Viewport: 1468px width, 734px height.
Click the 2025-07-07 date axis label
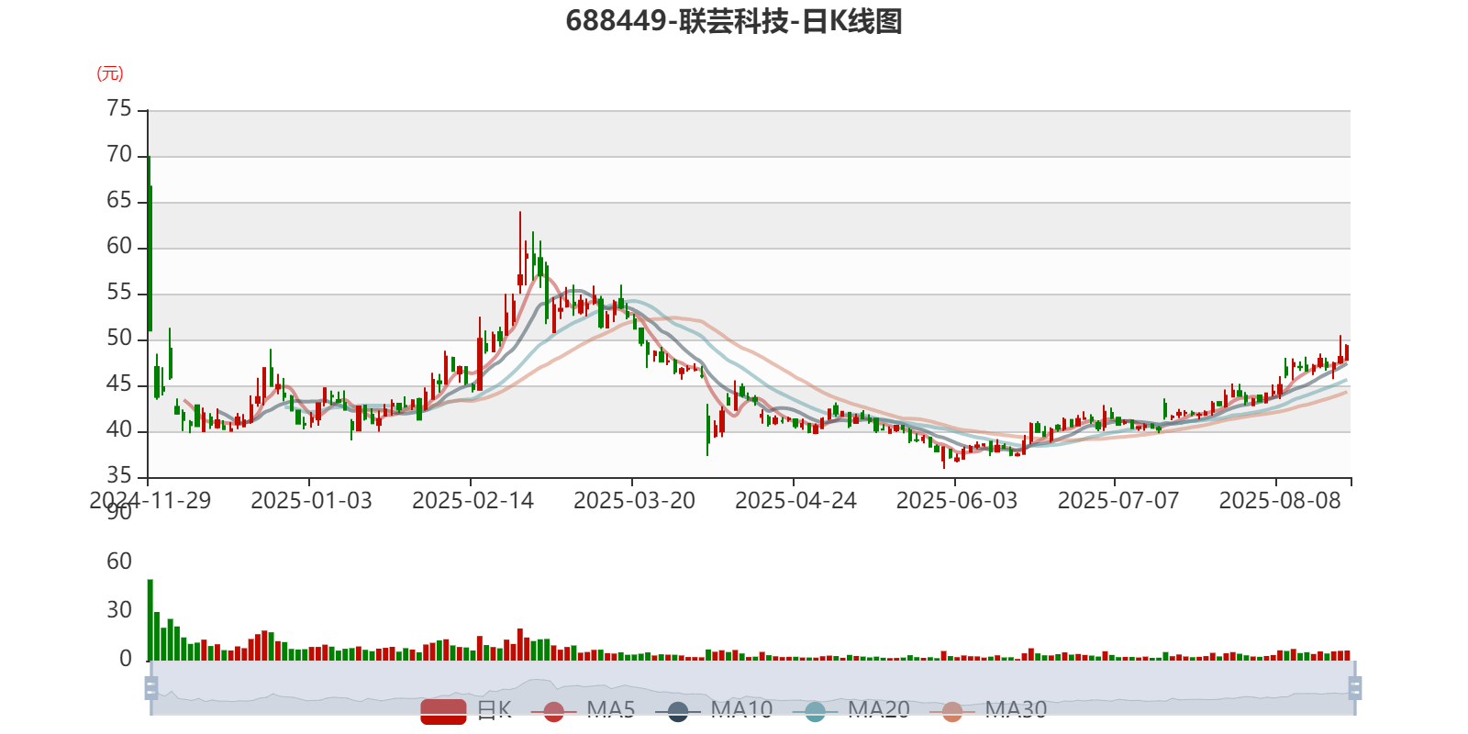(x=1118, y=501)
